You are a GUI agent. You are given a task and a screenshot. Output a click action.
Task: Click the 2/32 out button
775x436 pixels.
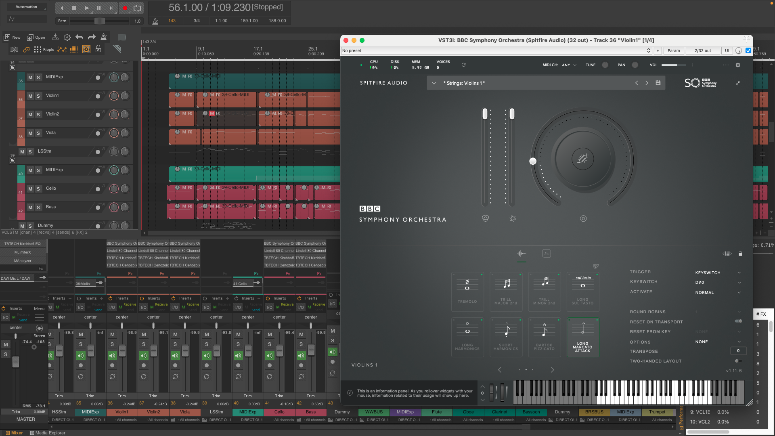[703, 51]
